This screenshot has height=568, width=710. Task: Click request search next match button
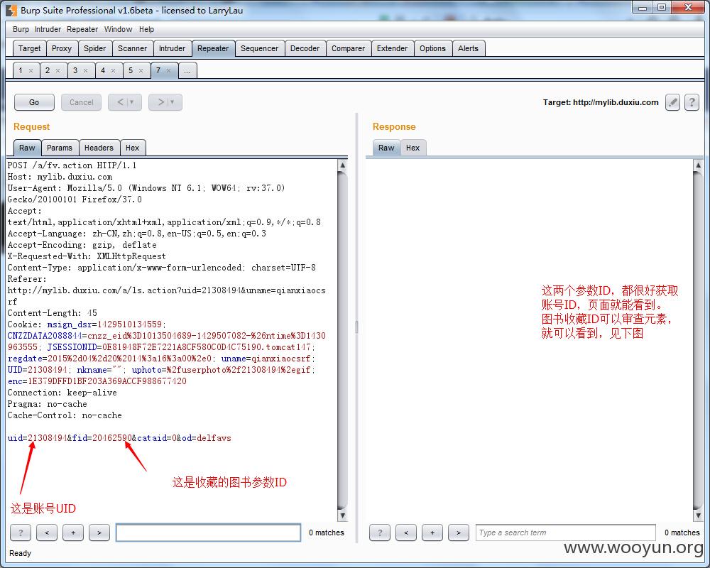(x=99, y=532)
